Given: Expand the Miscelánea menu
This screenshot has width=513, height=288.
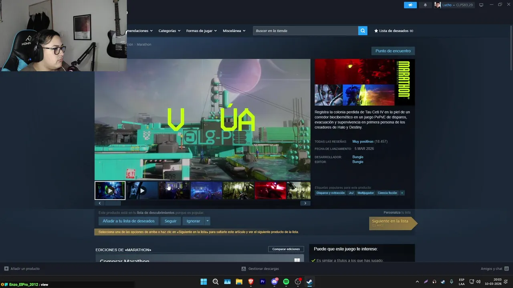Looking at the screenshot, I should click(x=234, y=31).
